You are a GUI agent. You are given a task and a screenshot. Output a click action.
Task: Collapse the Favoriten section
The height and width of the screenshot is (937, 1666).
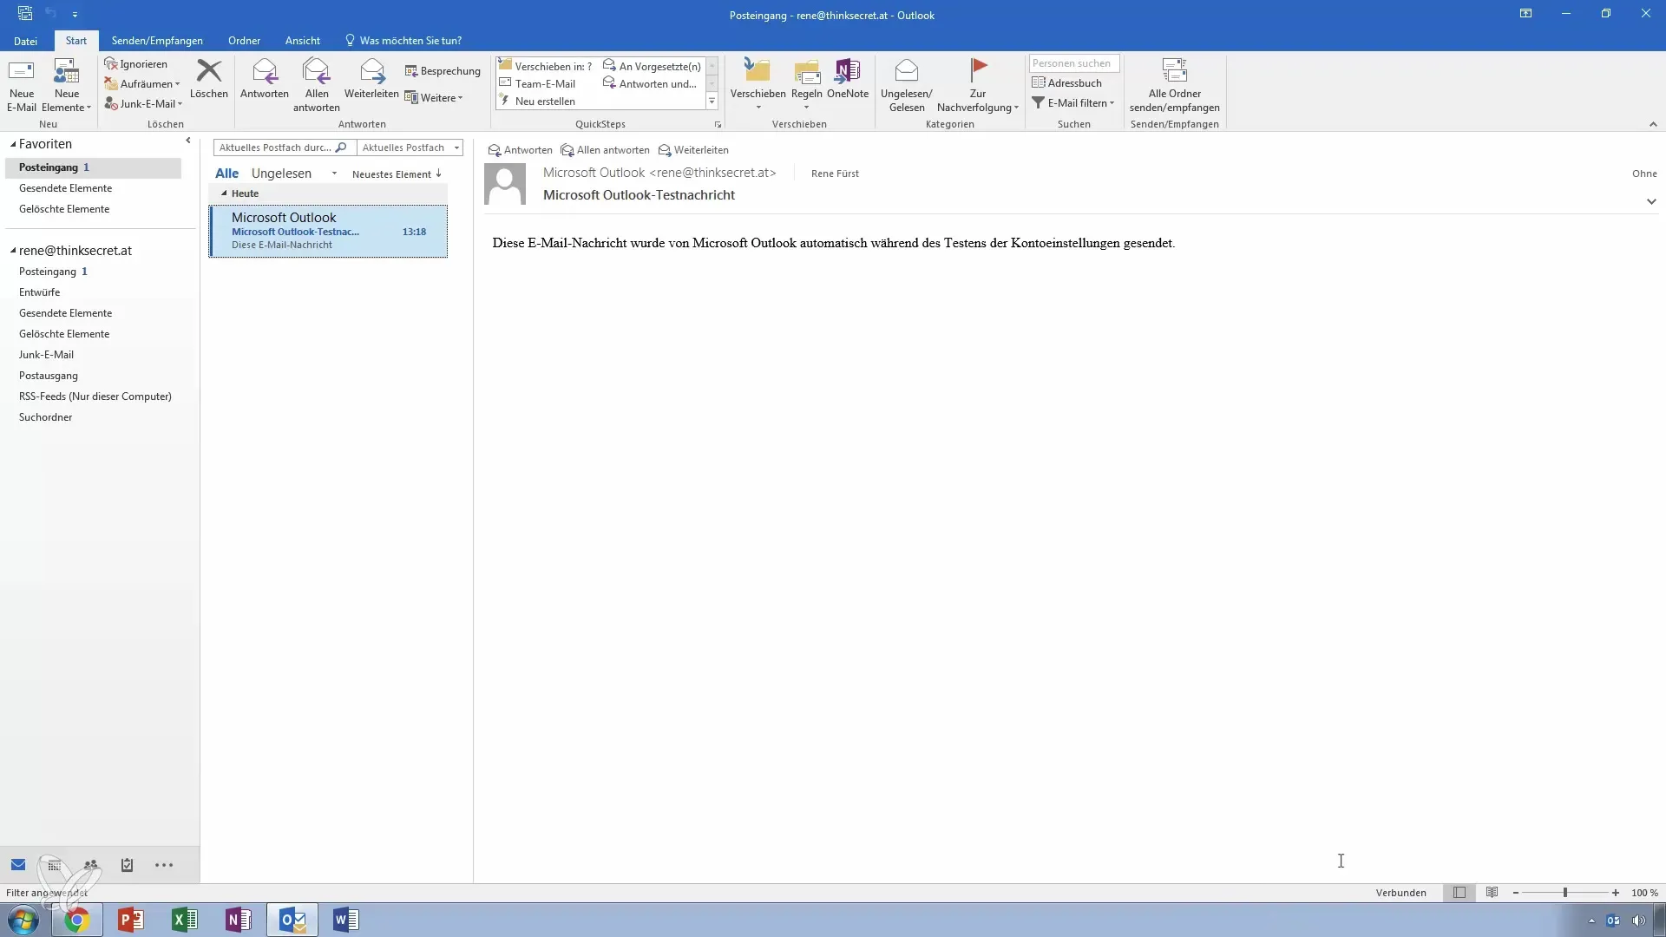(x=13, y=145)
